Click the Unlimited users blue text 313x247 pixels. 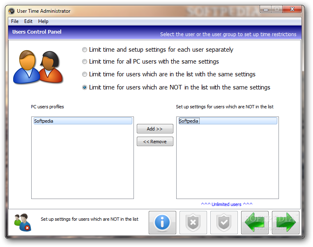[x=227, y=204]
